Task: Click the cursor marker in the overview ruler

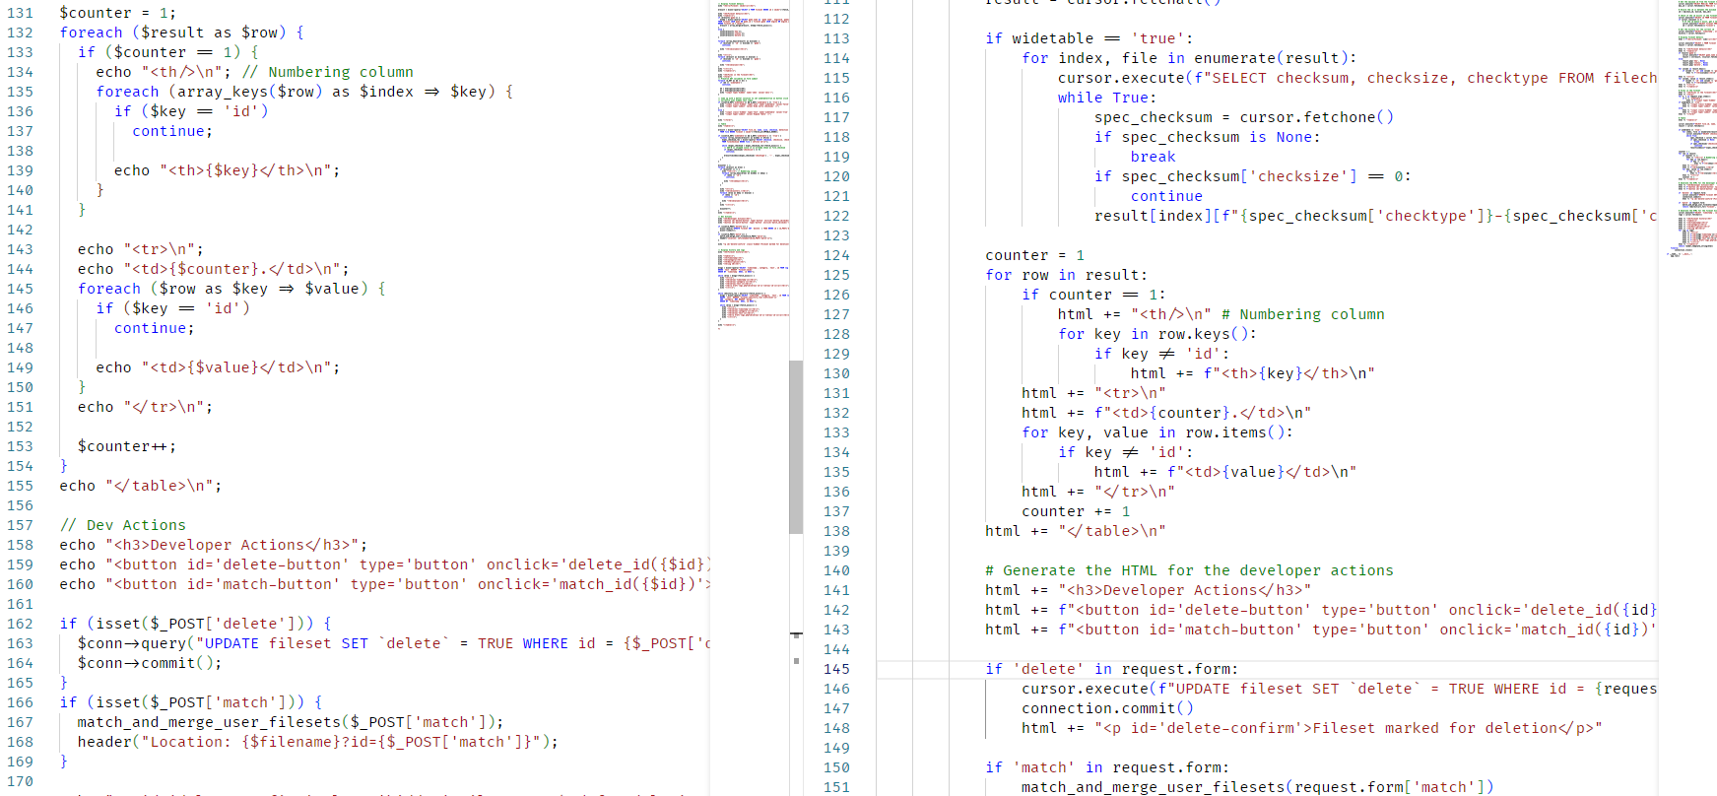Action: click(x=796, y=635)
